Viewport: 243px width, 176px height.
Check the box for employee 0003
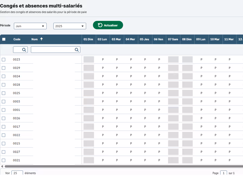click(4, 101)
